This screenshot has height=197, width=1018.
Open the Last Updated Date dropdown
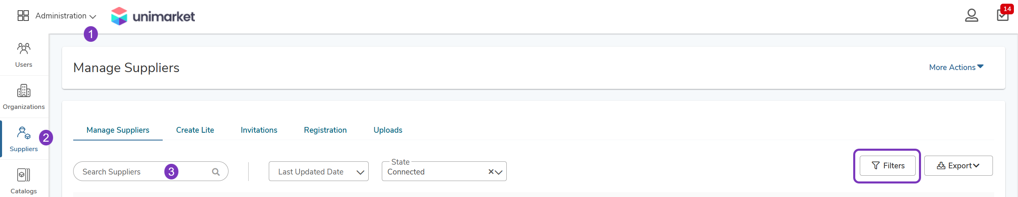tap(319, 171)
